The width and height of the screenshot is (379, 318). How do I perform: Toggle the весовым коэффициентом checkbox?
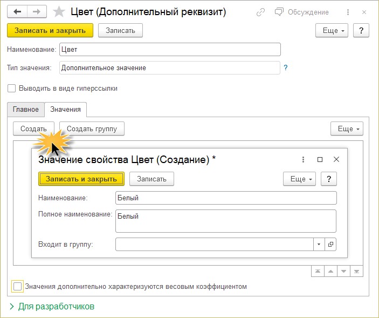tap(18, 287)
